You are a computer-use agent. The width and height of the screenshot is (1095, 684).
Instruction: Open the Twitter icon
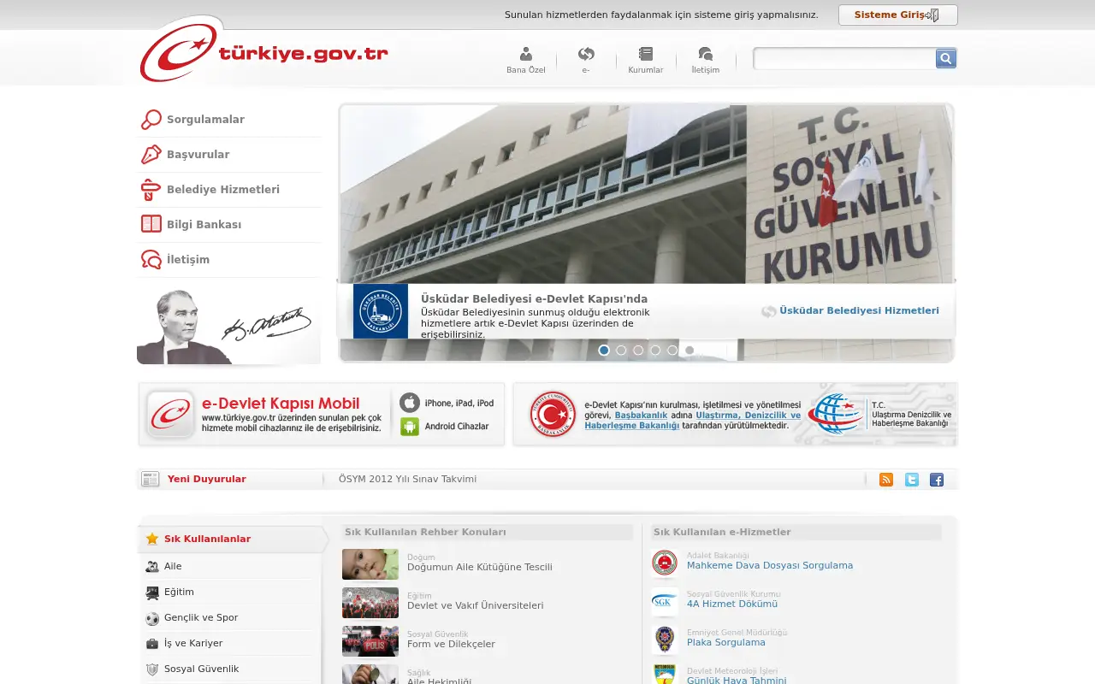point(912,480)
